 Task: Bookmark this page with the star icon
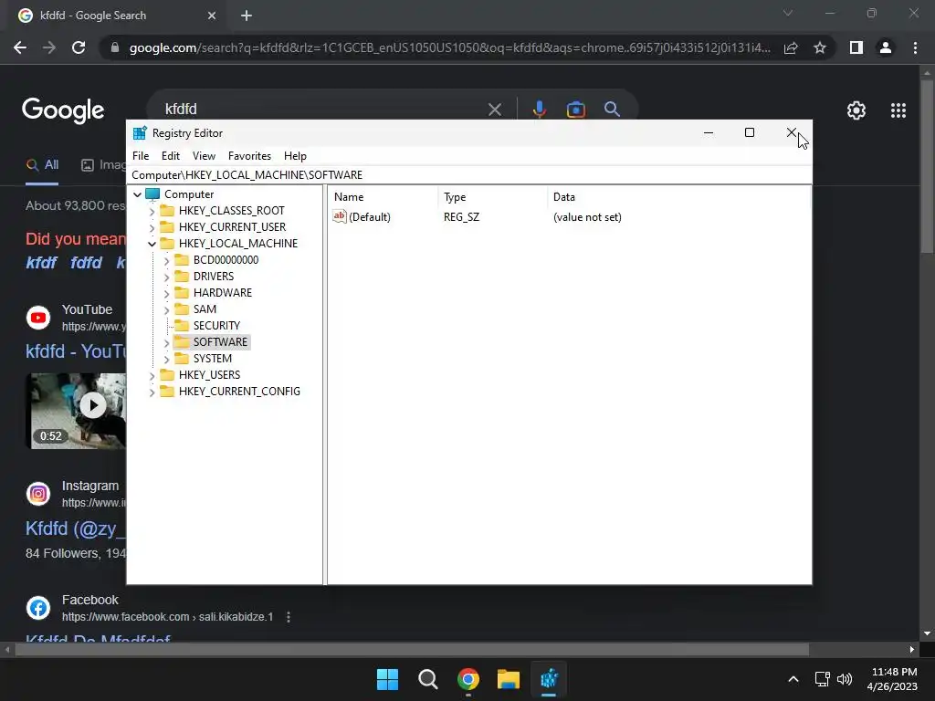[x=820, y=47]
